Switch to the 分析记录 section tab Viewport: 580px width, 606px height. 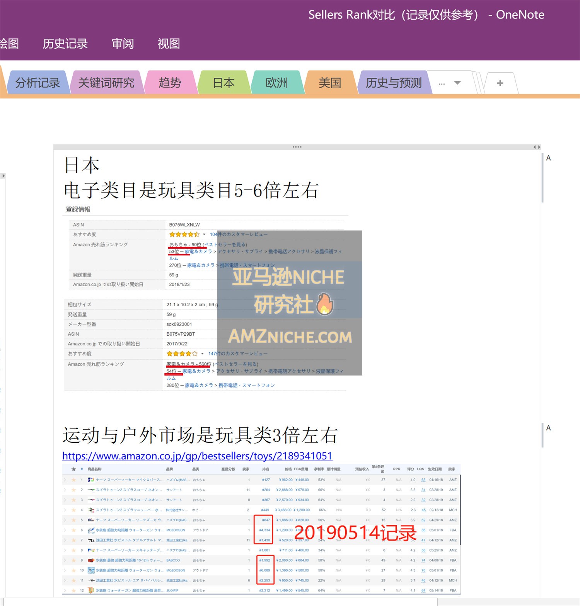[38, 82]
